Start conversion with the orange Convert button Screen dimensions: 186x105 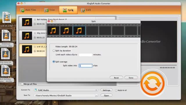point(153,84)
